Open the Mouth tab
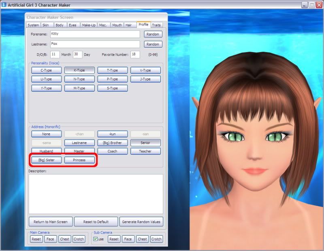Viewport: 324px width, 251px height. (117, 25)
